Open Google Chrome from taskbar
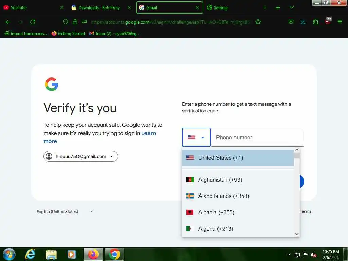 [115, 254]
